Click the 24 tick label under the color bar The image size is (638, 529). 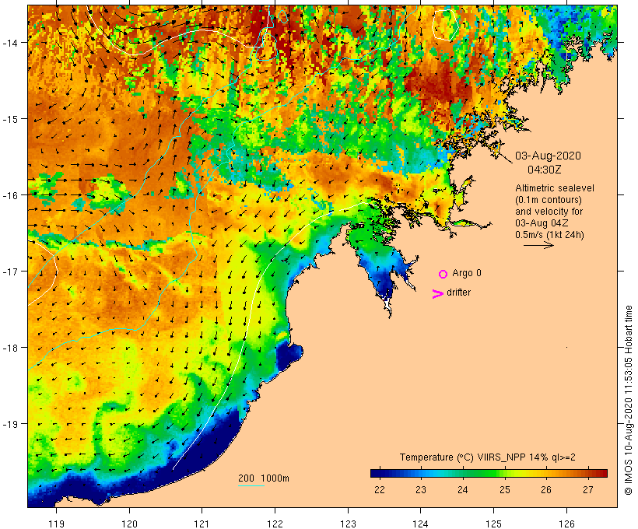[x=463, y=490]
